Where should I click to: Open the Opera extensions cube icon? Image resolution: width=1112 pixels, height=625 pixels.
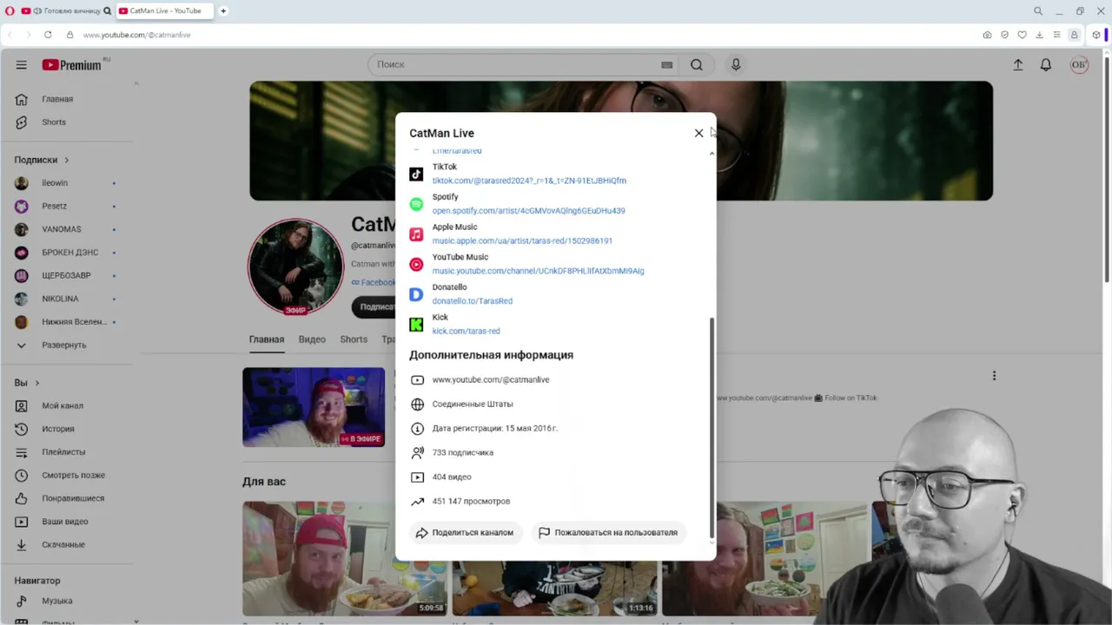coord(1096,35)
